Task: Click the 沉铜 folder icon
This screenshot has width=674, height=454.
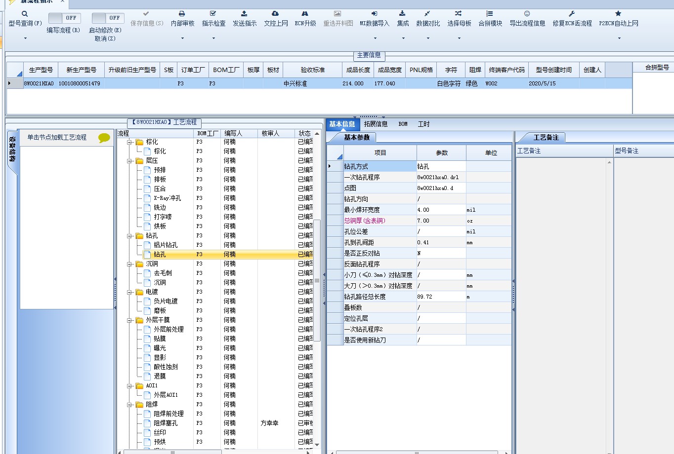Action: point(139,264)
